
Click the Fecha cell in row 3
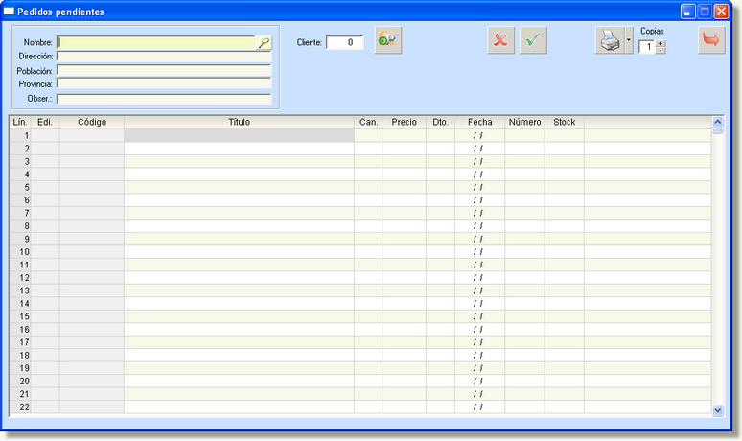(x=480, y=161)
